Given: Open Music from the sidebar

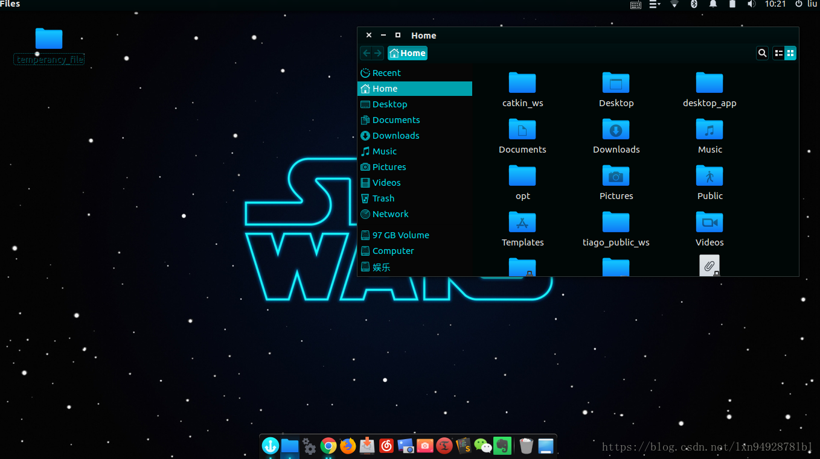Looking at the screenshot, I should pyautogui.click(x=415, y=151).
